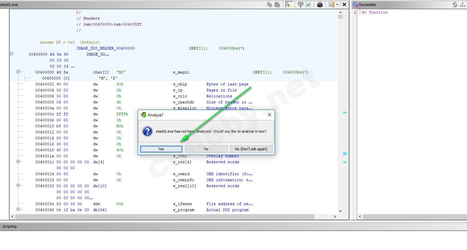The height and width of the screenshot is (250, 467).
Task: Close the Listing panel with X
Action: [345, 5]
